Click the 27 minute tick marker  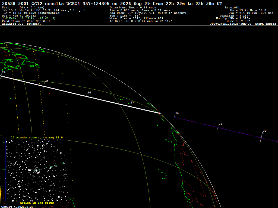click(x=129, y=106)
